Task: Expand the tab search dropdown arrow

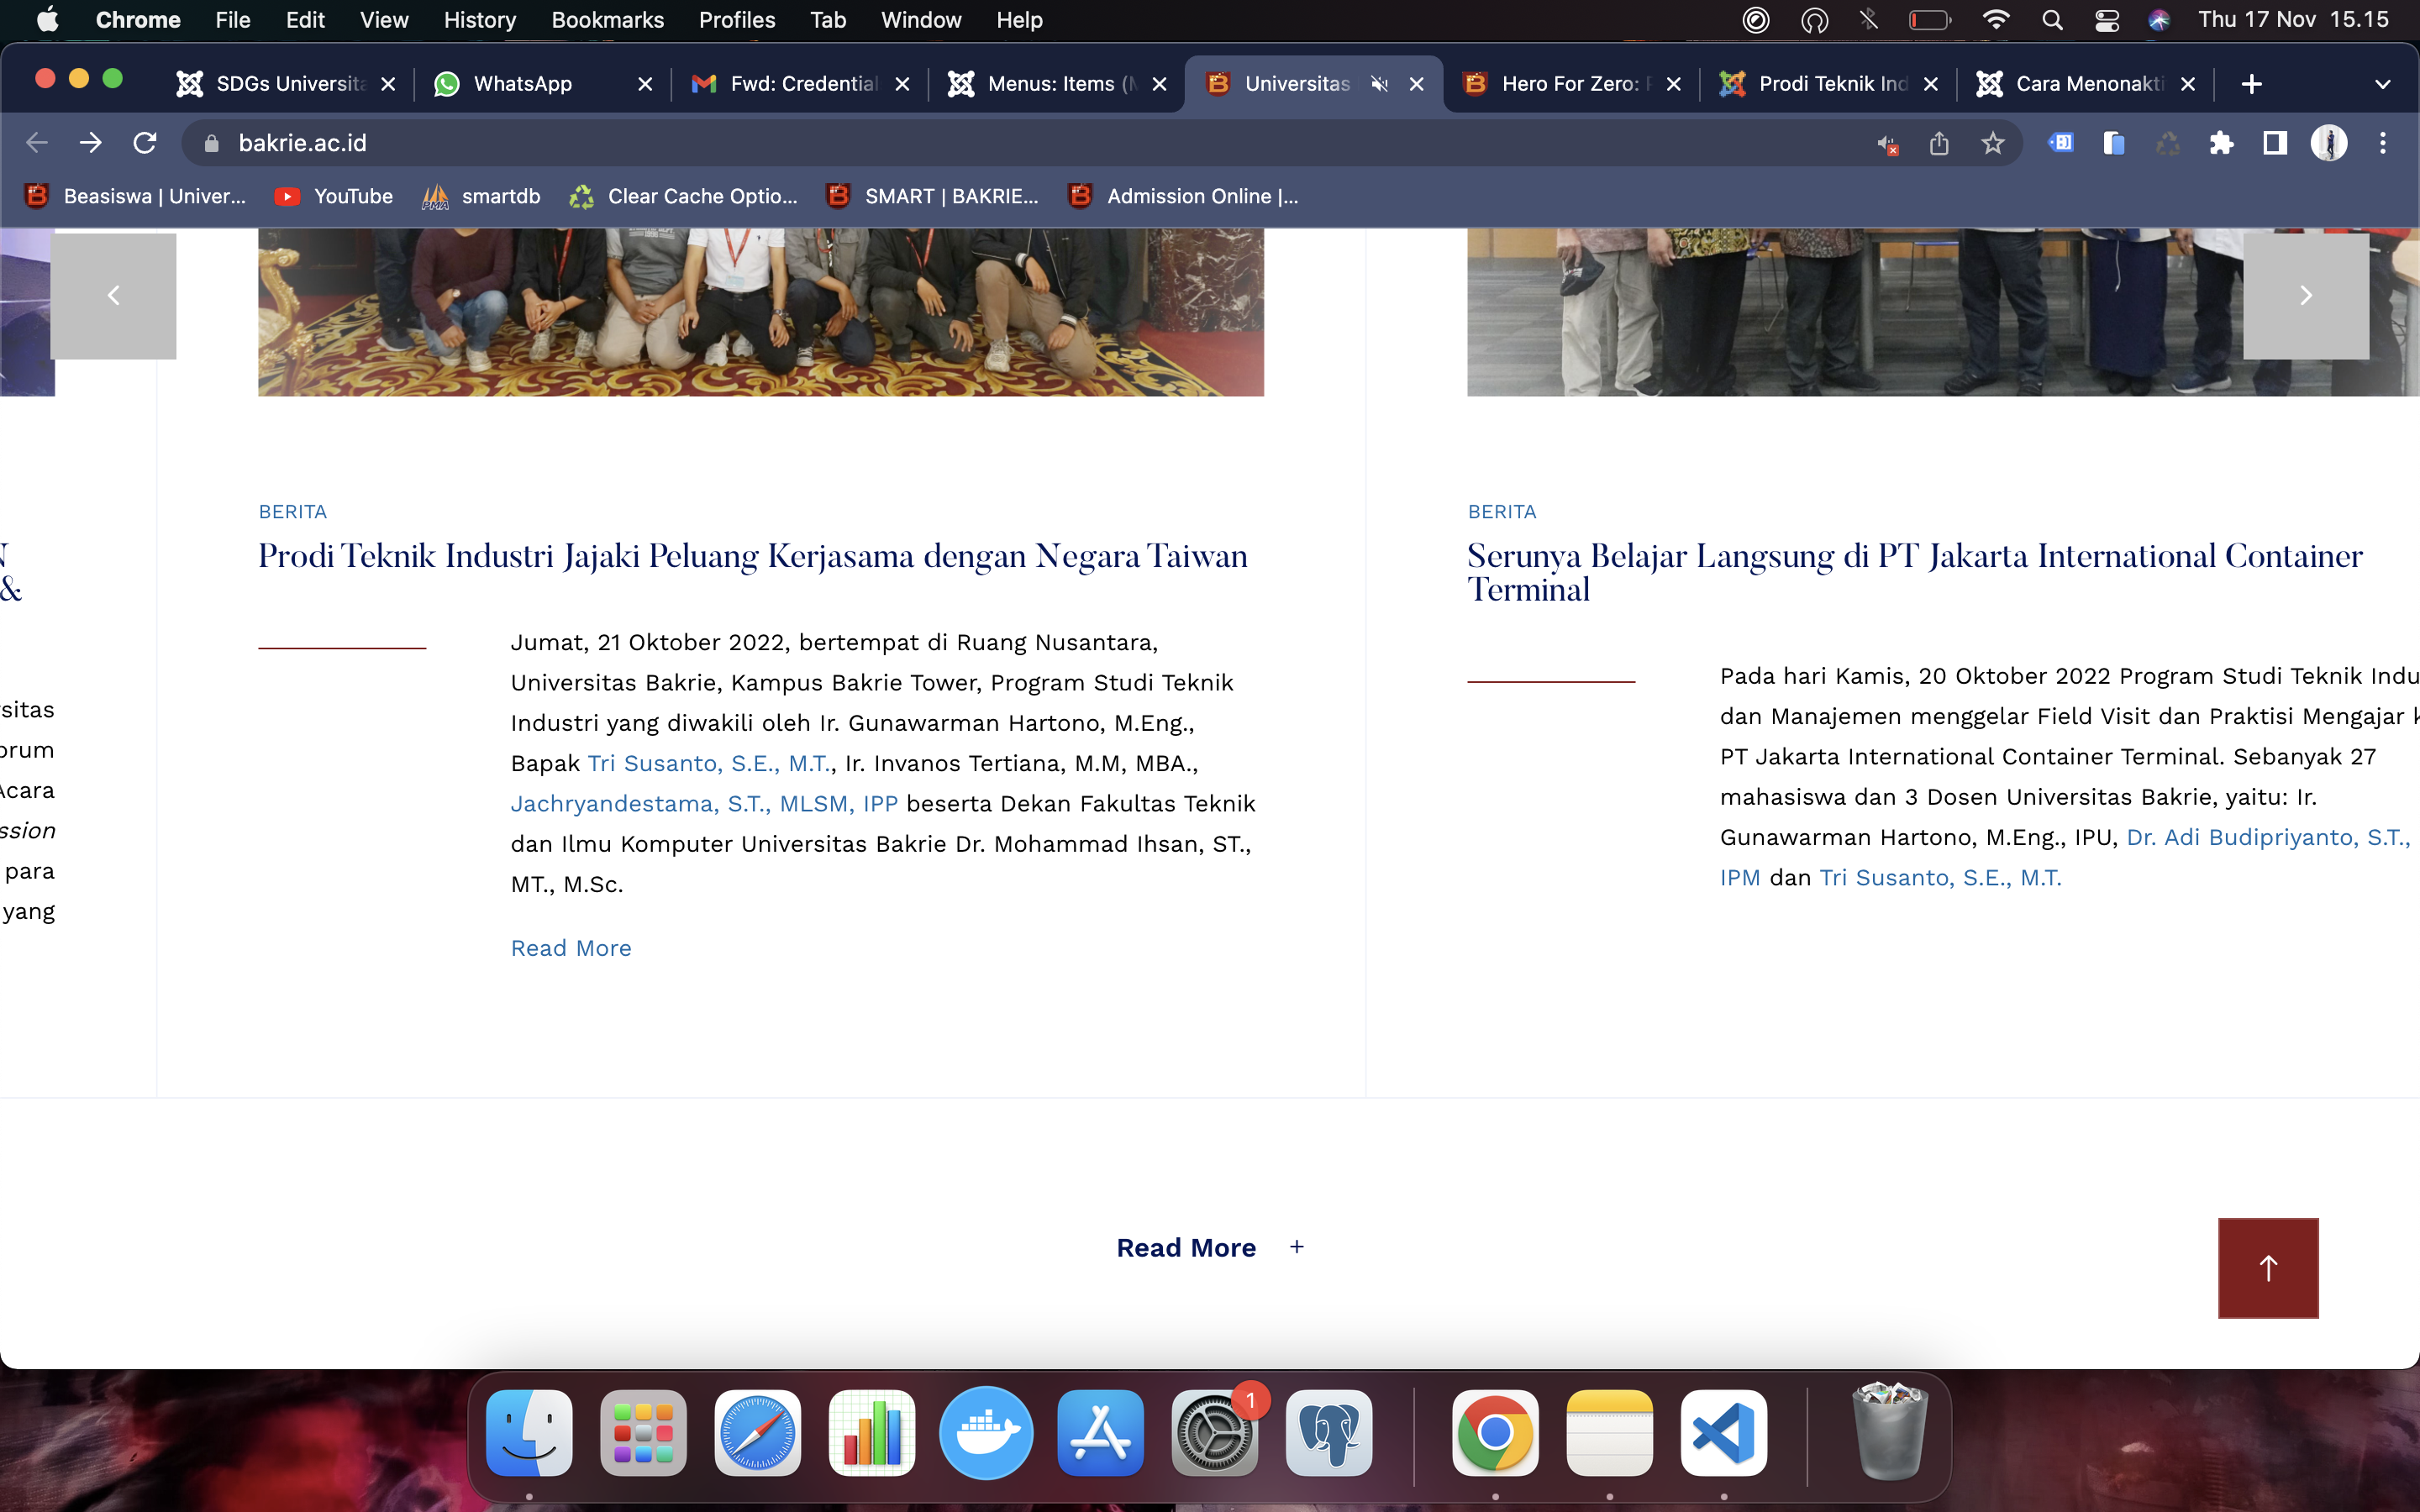Action: (x=2382, y=84)
